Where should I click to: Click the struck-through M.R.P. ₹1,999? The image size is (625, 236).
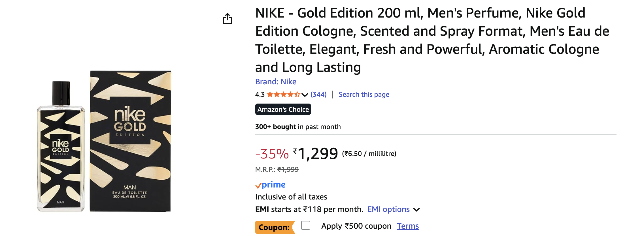pyautogui.click(x=288, y=170)
